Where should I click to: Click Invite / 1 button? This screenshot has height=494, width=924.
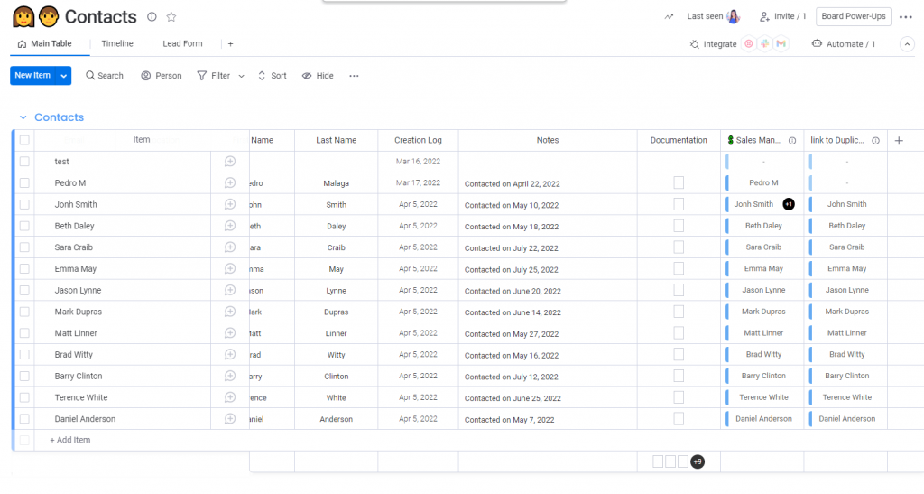click(x=782, y=16)
